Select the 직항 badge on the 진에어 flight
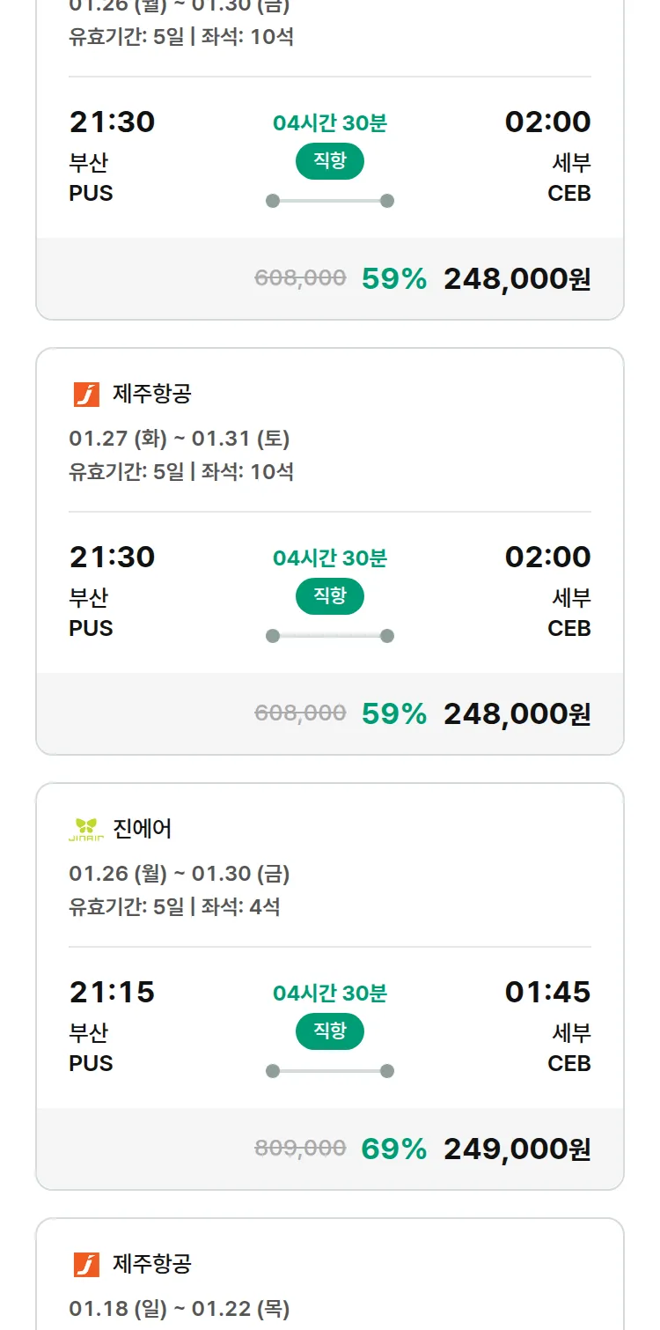This screenshot has height=1330, width=660. 329,1031
